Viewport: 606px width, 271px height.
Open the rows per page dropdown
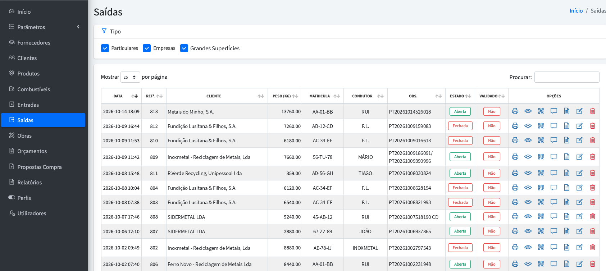pyautogui.click(x=130, y=77)
